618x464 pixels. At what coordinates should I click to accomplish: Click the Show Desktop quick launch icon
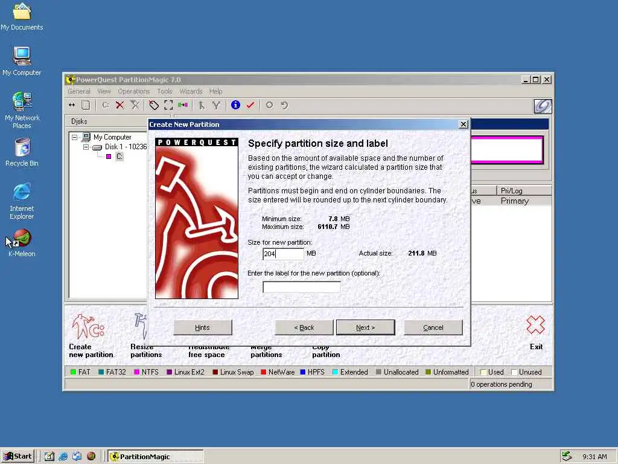tap(49, 457)
